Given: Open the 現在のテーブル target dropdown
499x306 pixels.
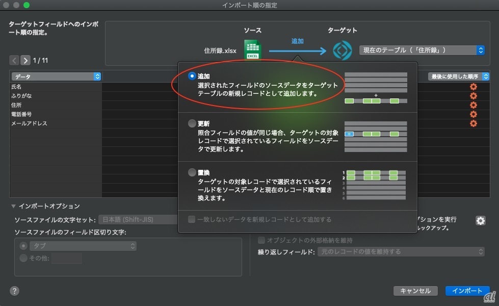Looking at the screenshot, I should click(x=422, y=50).
